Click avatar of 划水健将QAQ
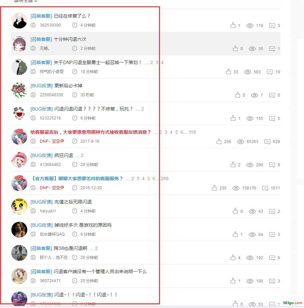 (x=19, y=230)
